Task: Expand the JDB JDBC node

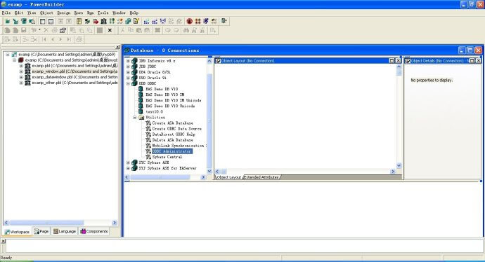Action: (128, 67)
